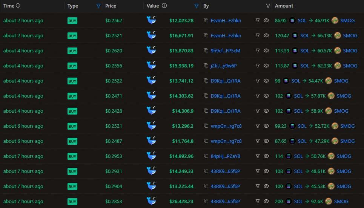
Task: Click 'about 6 hours ago' in $13,296.2 row
Action: pos(23,126)
